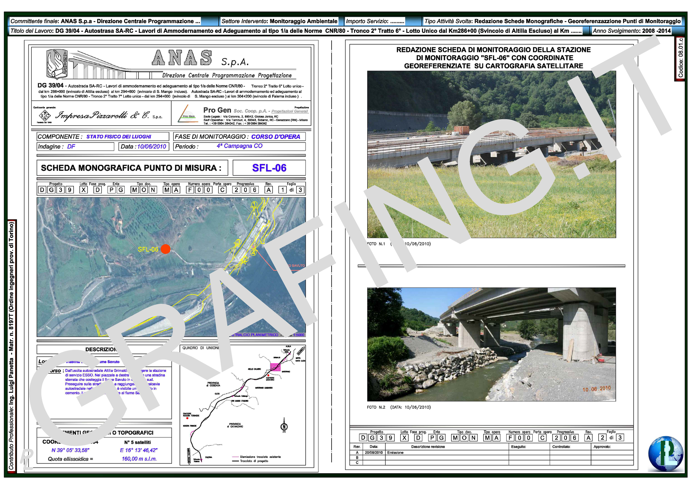The width and height of the screenshot is (692, 489).
Task: Click the ANAS shield logo
Action: pos(57,64)
